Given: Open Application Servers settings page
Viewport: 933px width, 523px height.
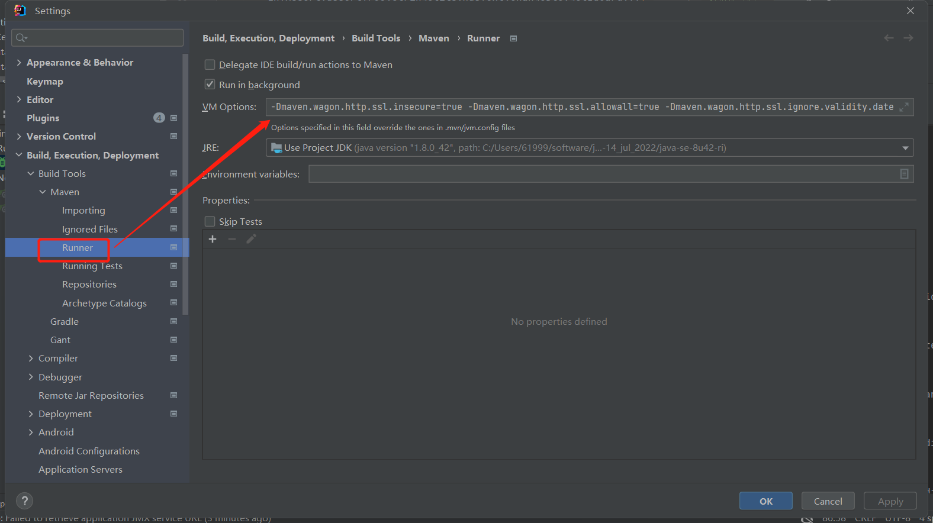Looking at the screenshot, I should [81, 469].
